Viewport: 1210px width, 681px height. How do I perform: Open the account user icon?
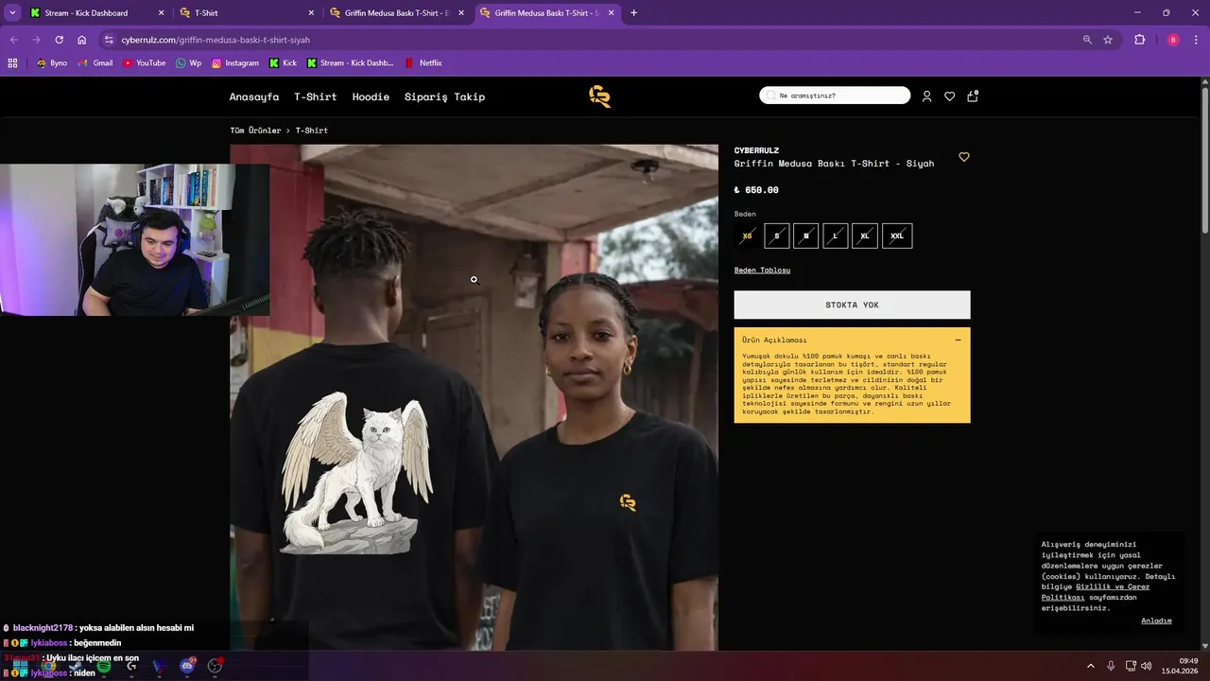coord(927,96)
